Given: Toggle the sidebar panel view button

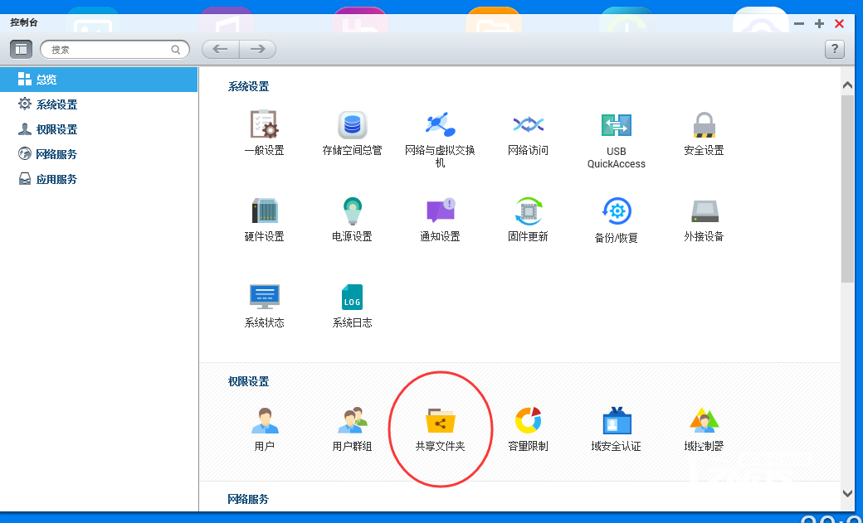Looking at the screenshot, I should [21, 50].
